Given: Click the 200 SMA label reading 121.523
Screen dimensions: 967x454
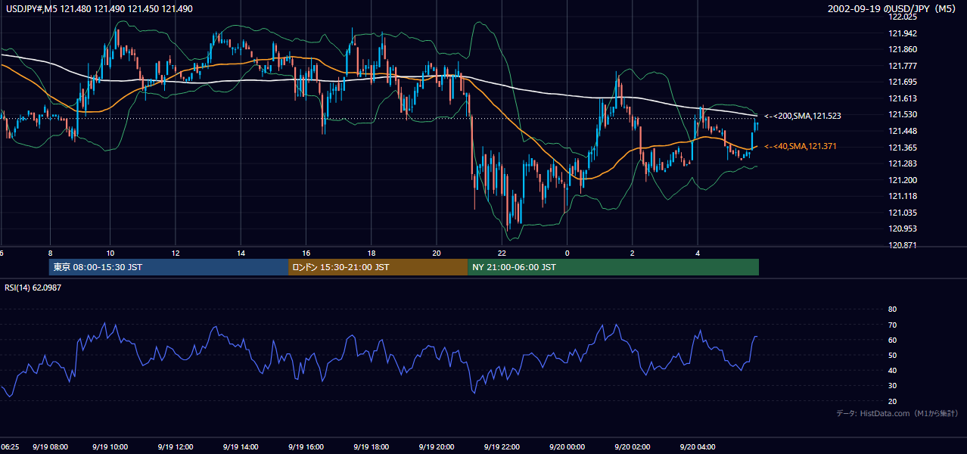Looking at the screenshot, I should [x=803, y=116].
